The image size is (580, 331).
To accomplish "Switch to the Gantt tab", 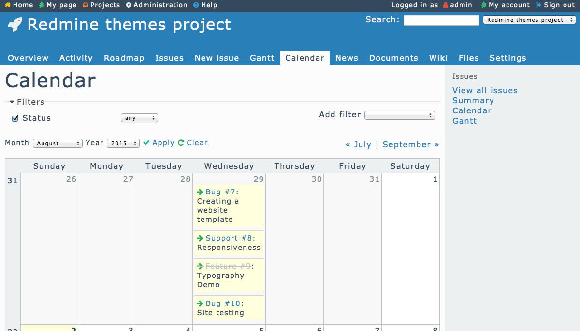I will pos(262,58).
